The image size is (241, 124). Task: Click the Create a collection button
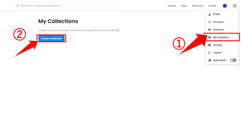[51, 38]
